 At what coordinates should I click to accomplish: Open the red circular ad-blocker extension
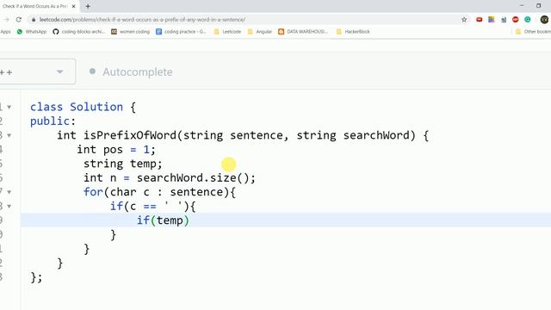(516, 20)
